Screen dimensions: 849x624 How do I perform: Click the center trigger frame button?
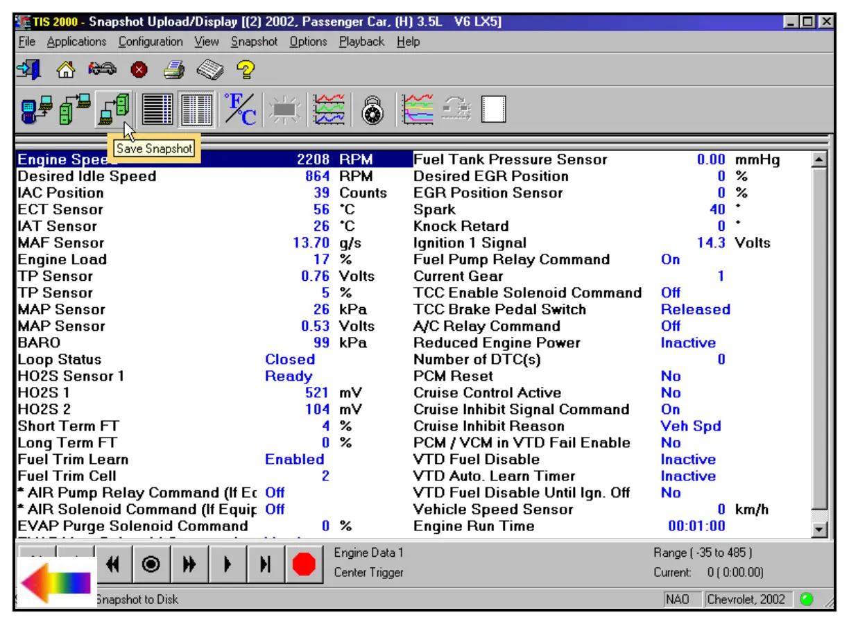pos(151,565)
